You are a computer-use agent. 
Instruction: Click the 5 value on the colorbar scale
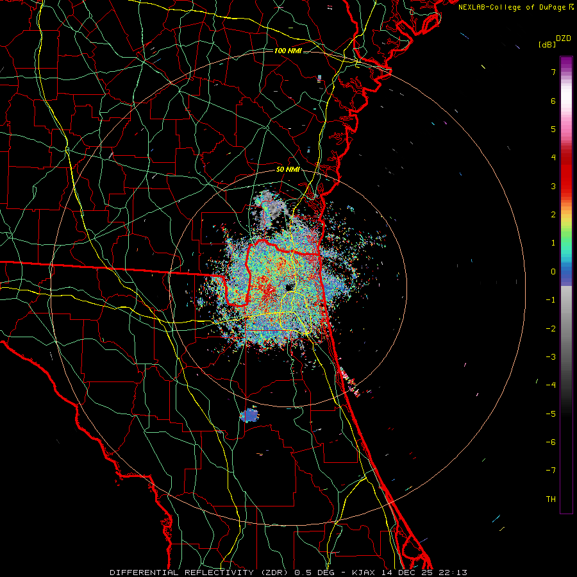[553, 129]
